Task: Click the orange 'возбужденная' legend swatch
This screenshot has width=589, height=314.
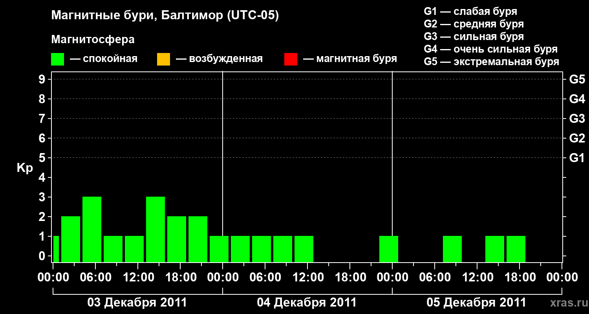Action: click(x=163, y=59)
